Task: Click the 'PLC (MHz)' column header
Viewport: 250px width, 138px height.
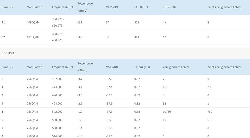Action: click(x=141, y=7)
